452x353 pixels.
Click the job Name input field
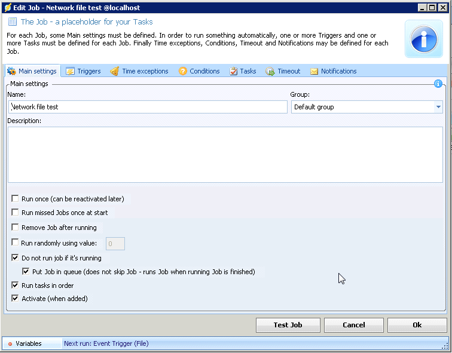tap(148, 107)
